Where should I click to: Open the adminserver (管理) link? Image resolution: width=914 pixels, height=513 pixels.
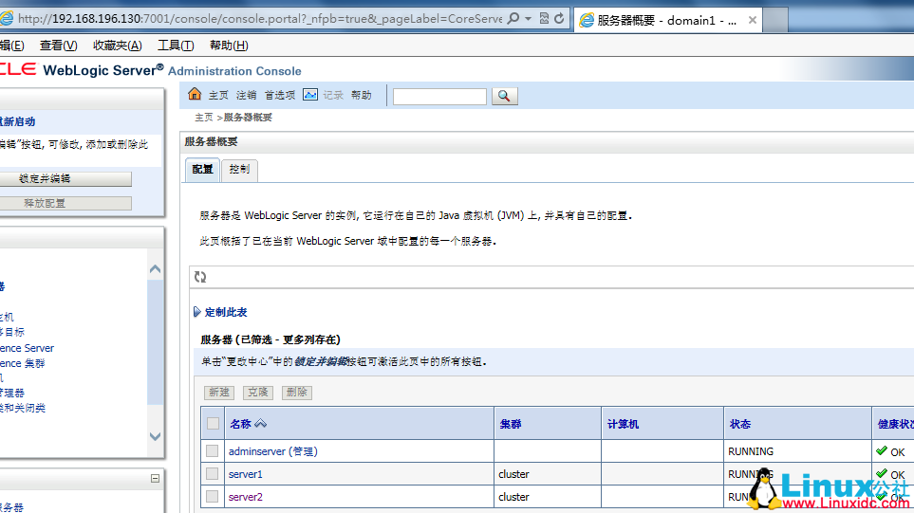pos(272,451)
